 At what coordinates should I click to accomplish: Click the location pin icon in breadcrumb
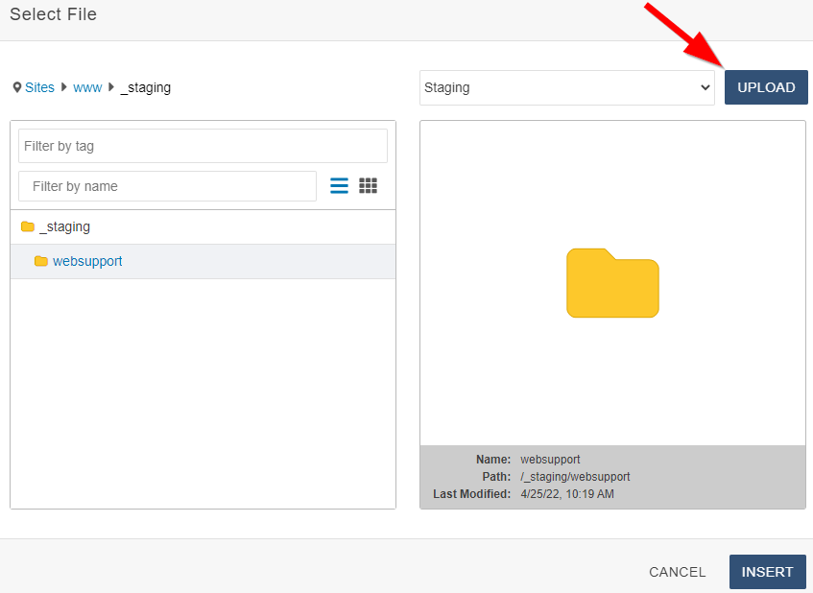click(x=17, y=87)
